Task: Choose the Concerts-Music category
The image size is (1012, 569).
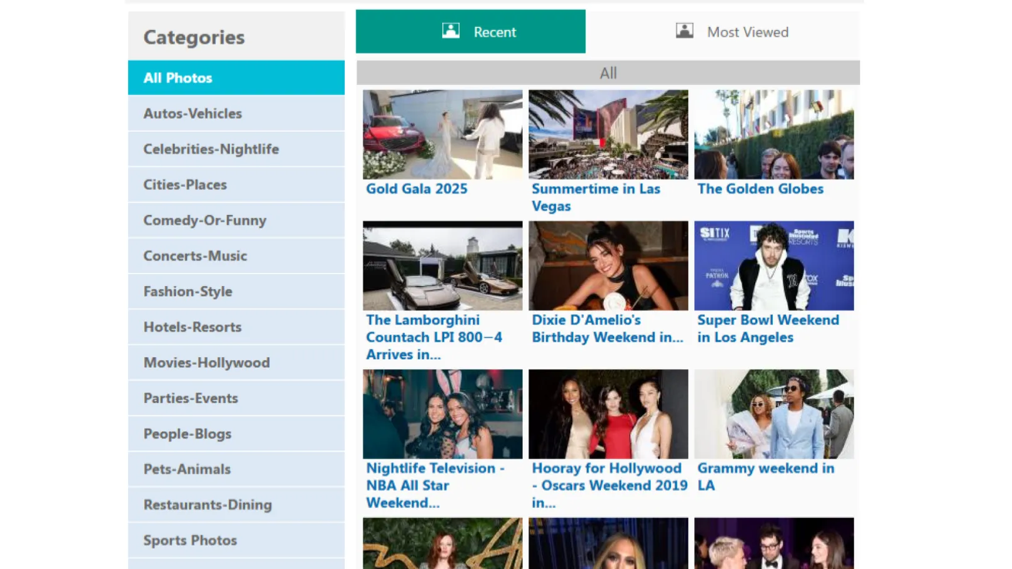Action: (x=236, y=256)
